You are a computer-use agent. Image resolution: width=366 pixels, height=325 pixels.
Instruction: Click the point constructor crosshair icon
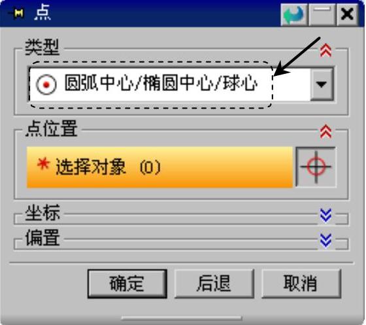pos(316,167)
